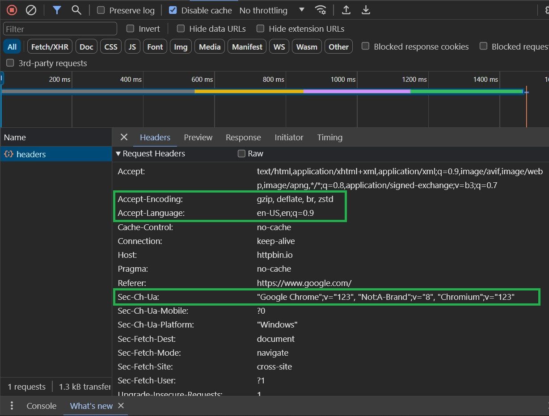Image resolution: width=549 pixels, height=416 pixels.
Task: Open the drawer three-dot menu
Action: pos(12,406)
